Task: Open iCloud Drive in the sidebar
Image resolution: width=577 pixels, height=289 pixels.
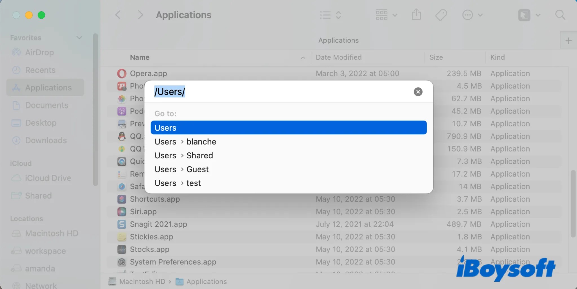Action: point(45,178)
